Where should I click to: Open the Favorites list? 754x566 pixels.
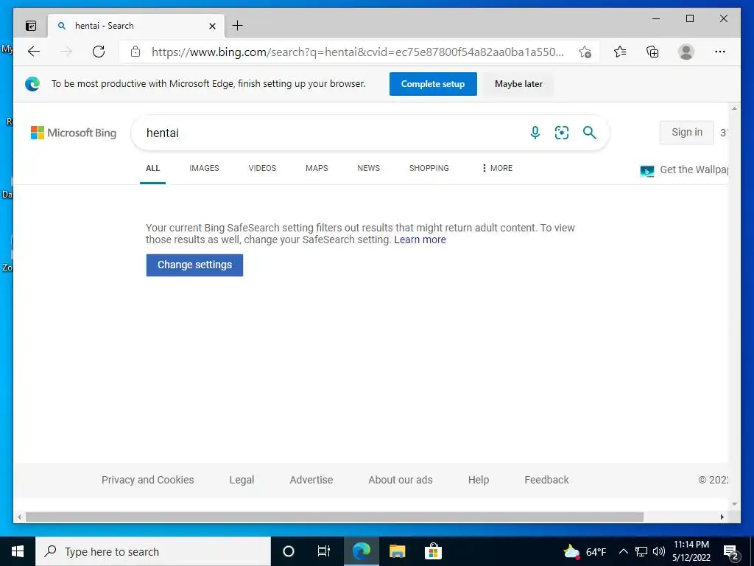pyautogui.click(x=620, y=52)
